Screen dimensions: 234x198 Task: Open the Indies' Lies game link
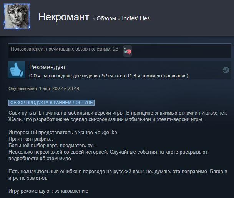(x=136, y=18)
